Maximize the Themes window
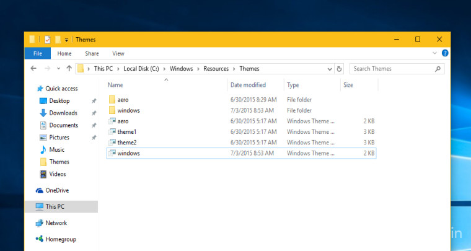Image resolution: width=471 pixels, height=251 pixels. (418, 39)
